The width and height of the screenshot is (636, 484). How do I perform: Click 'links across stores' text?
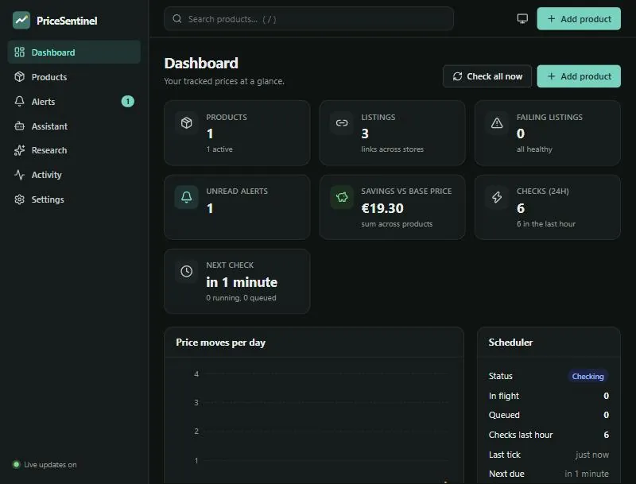tap(392, 149)
